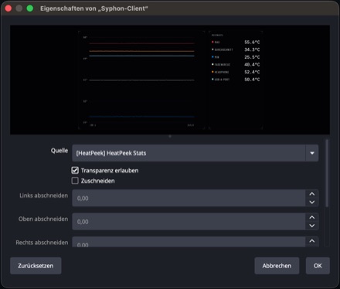Click the Zurücksetzen button
Screen dimensions: 340x289
(36, 266)
